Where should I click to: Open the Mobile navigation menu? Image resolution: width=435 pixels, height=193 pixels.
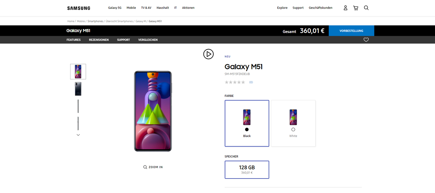pyautogui.click(x=131, y=8)
